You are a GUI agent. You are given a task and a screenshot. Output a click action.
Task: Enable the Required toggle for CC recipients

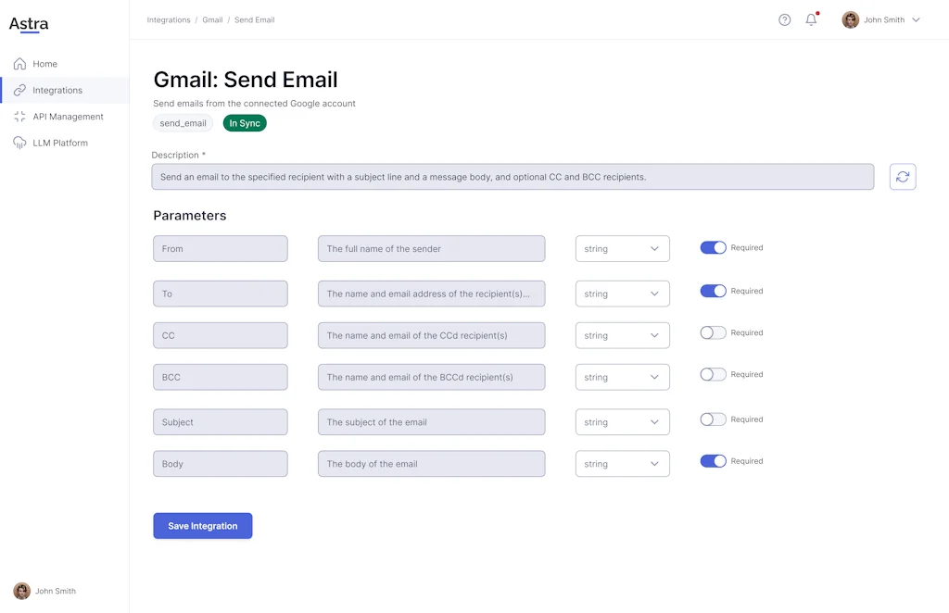point(714,332)
